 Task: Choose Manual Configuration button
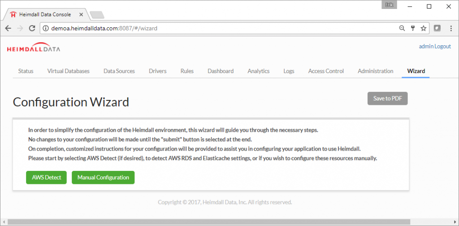pyautogui.click(x=103, y=178)
